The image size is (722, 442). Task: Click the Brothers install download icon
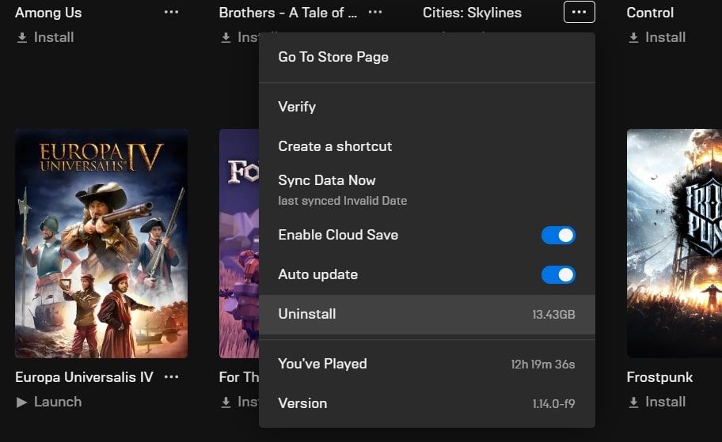click(226, 37)
